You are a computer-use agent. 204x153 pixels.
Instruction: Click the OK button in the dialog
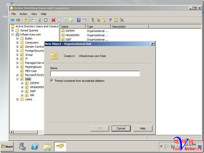[99, 128]
